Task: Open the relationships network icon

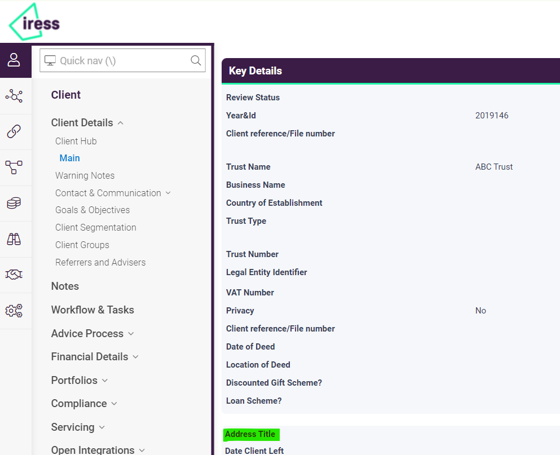Action: (15, 96)
